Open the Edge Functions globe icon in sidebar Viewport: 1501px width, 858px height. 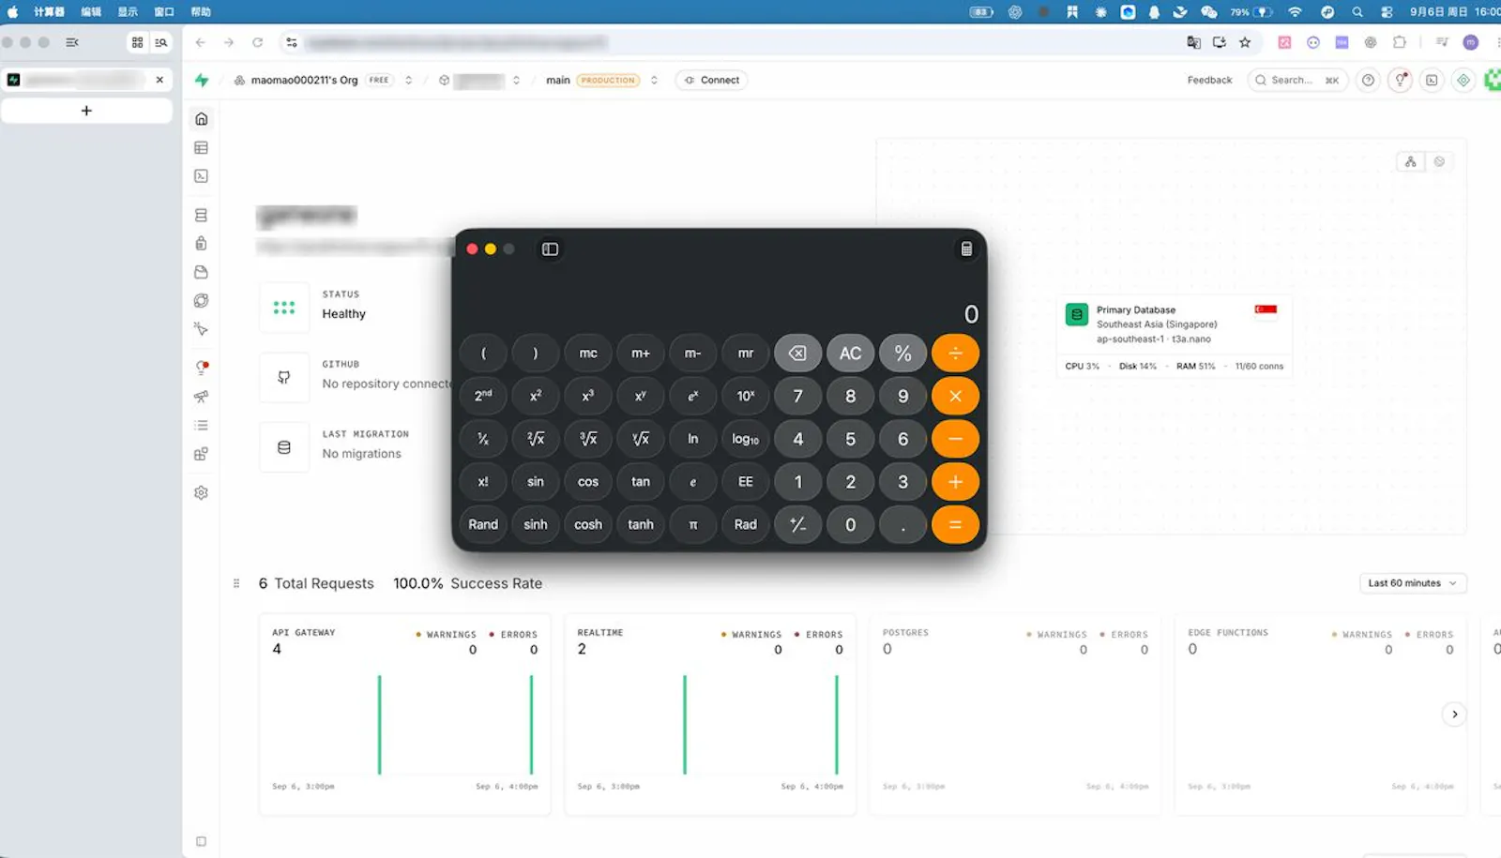(201, 300)
